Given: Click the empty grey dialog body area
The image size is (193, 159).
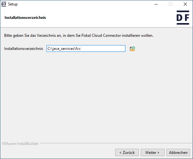Looking at the screenshot, I should click(96, 96).
